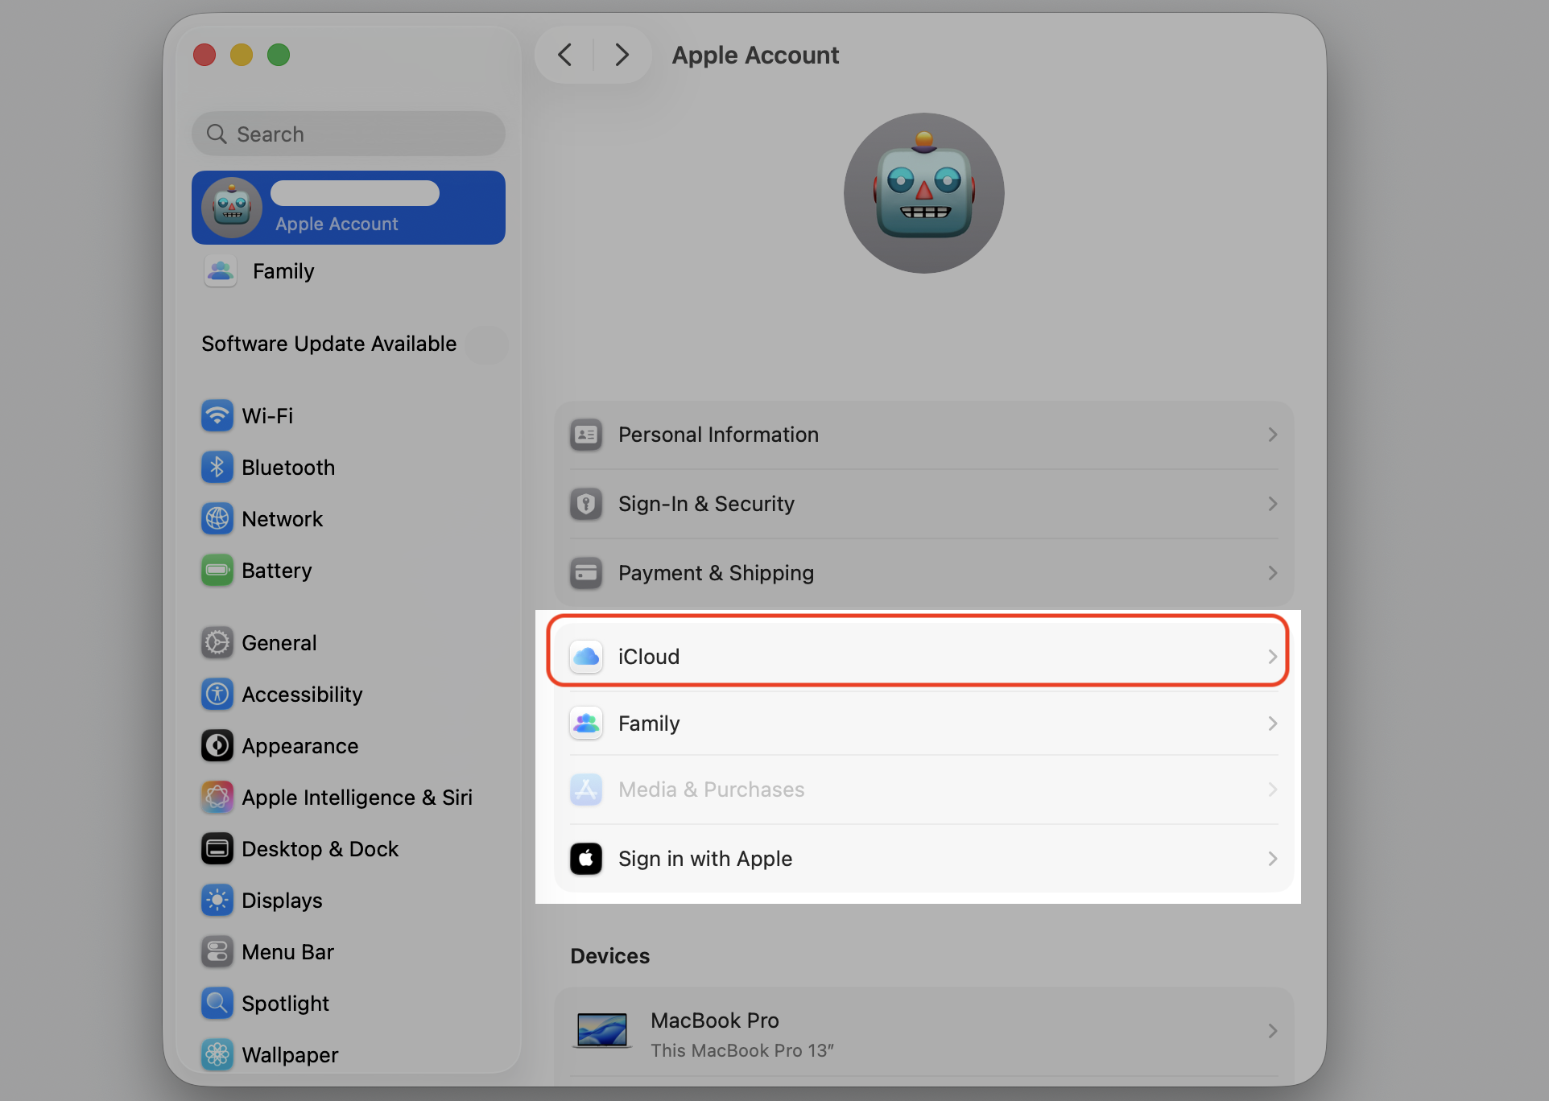The image size is (1549, 1101).
Task: Click the black Apple logo icon
Action: 586,859
